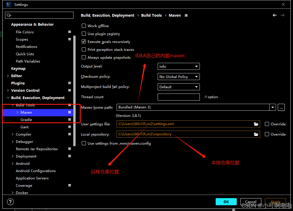Screen dimensions: 293x211
Task: Click the settings search field
Action: (39, 15)
